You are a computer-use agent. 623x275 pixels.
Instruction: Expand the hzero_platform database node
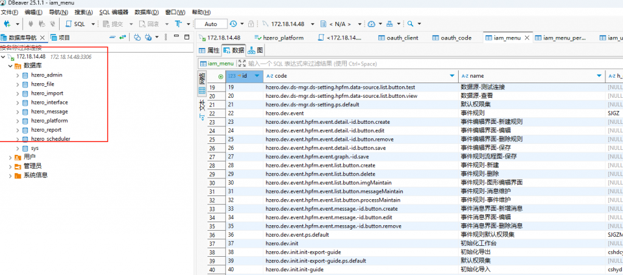point(18,121)
